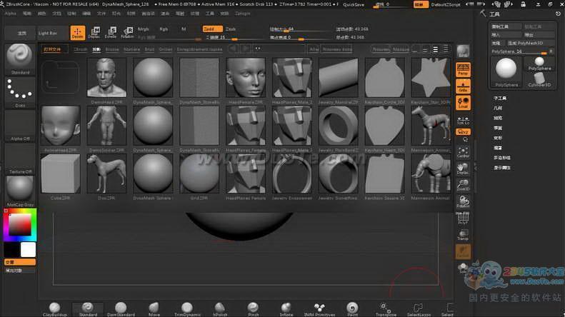Pick the TrimDynamic brush
The width and height of the screenshot is (565, 317).
tap(187, 309)
